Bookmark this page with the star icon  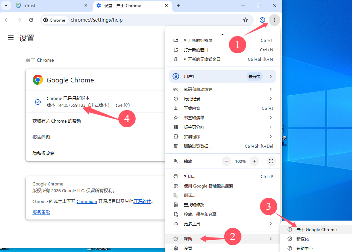245,20
